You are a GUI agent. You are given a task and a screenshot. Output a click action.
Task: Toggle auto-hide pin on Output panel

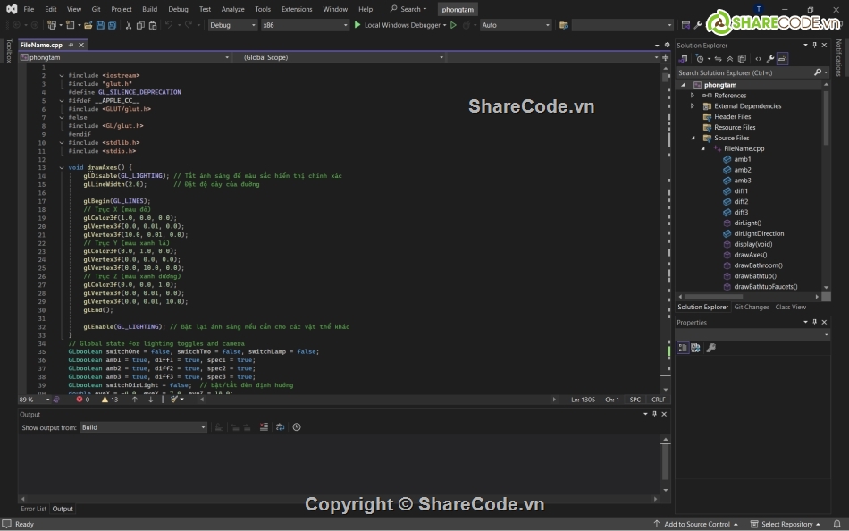point(654,414)
